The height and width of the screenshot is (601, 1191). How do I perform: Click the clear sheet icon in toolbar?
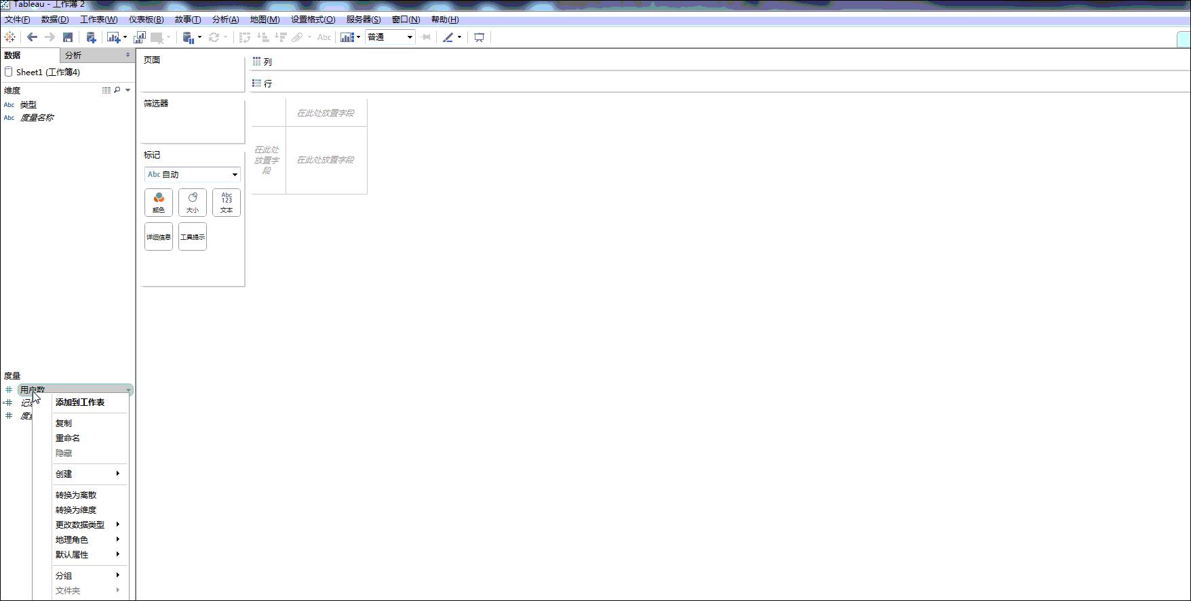[157, 37]
